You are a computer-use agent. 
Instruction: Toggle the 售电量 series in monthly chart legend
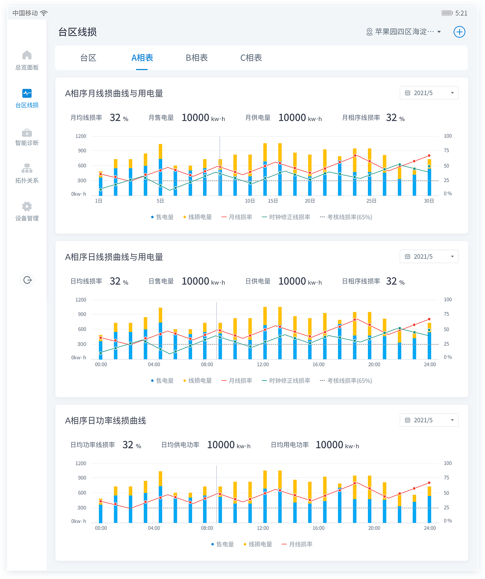coord(163,217)
